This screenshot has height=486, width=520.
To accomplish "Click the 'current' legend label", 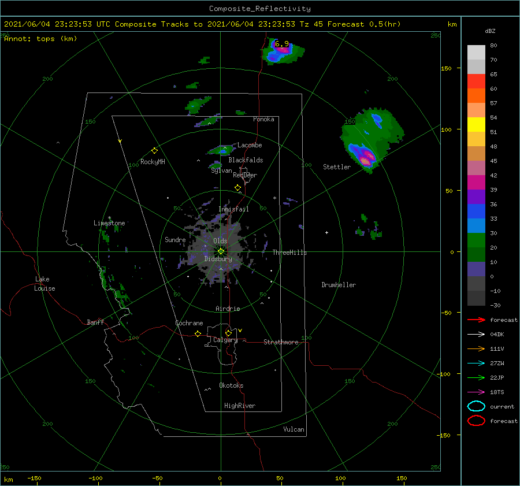I will (x=502, y=406).
